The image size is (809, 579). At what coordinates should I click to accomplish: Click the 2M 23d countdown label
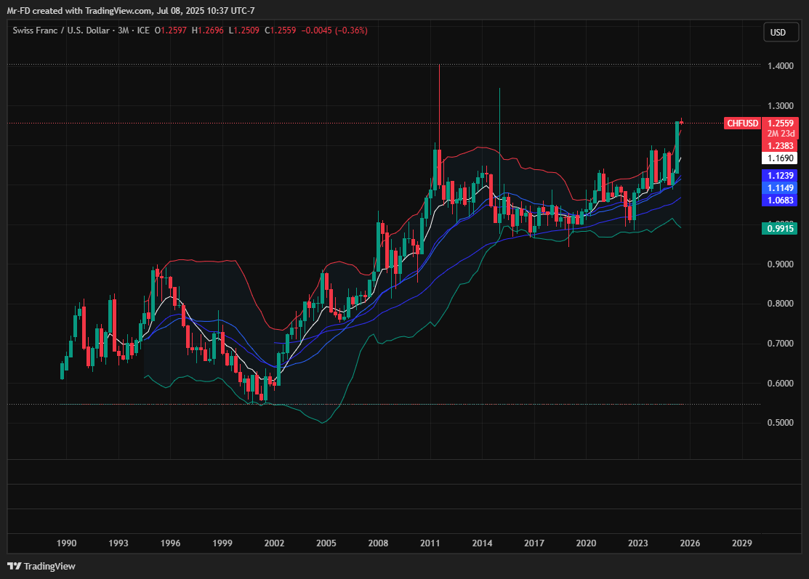(780, 134)
